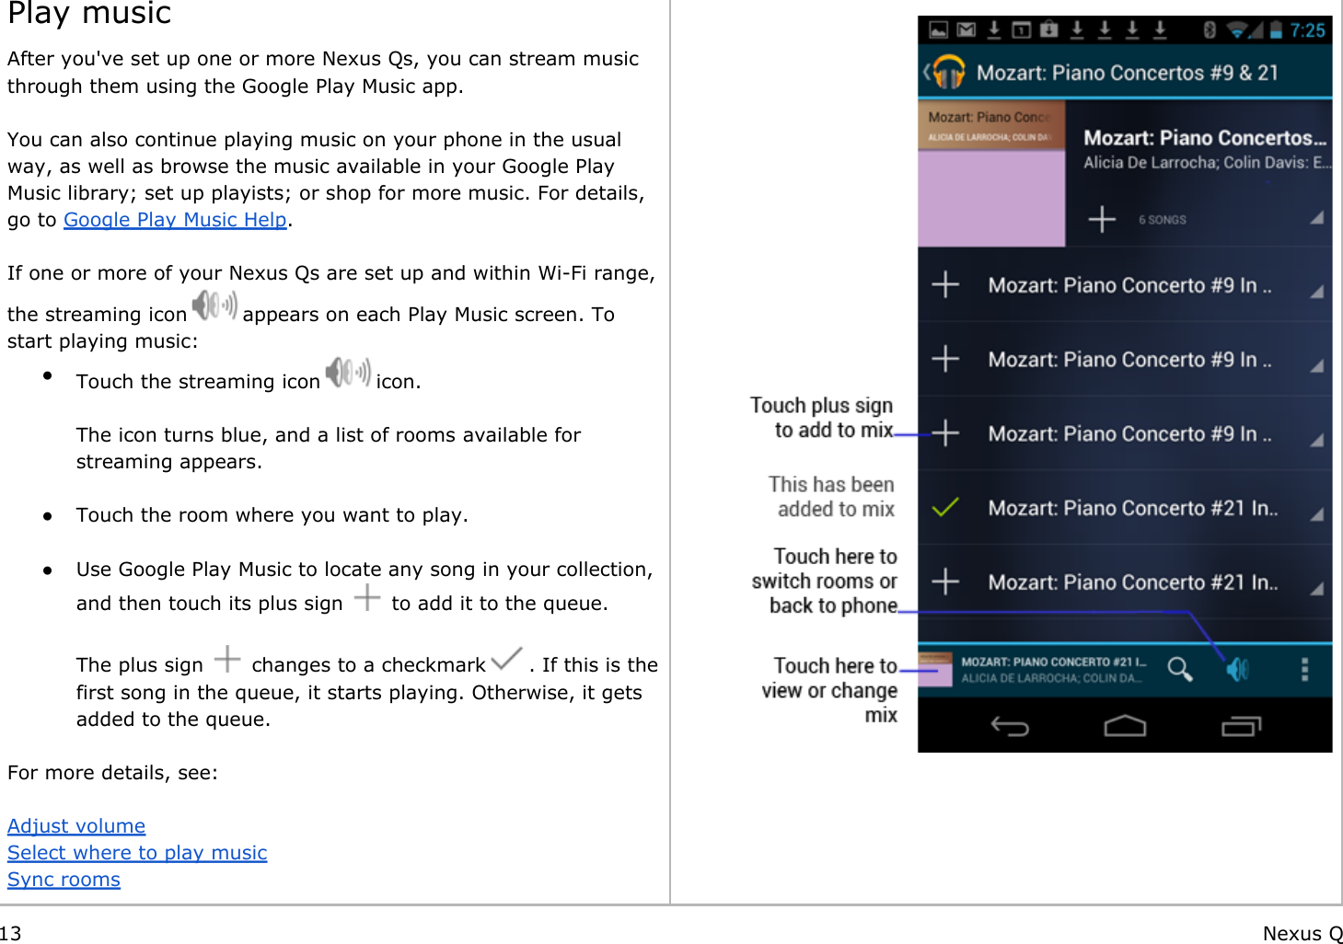Screen dimensions: 1343x944
Task: Add the first Piano Concerto #9 track with plus
Action: pos(945,285)
